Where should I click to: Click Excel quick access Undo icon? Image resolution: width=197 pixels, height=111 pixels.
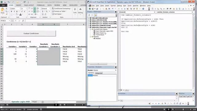pyautogui.click(x=8, y=2)
